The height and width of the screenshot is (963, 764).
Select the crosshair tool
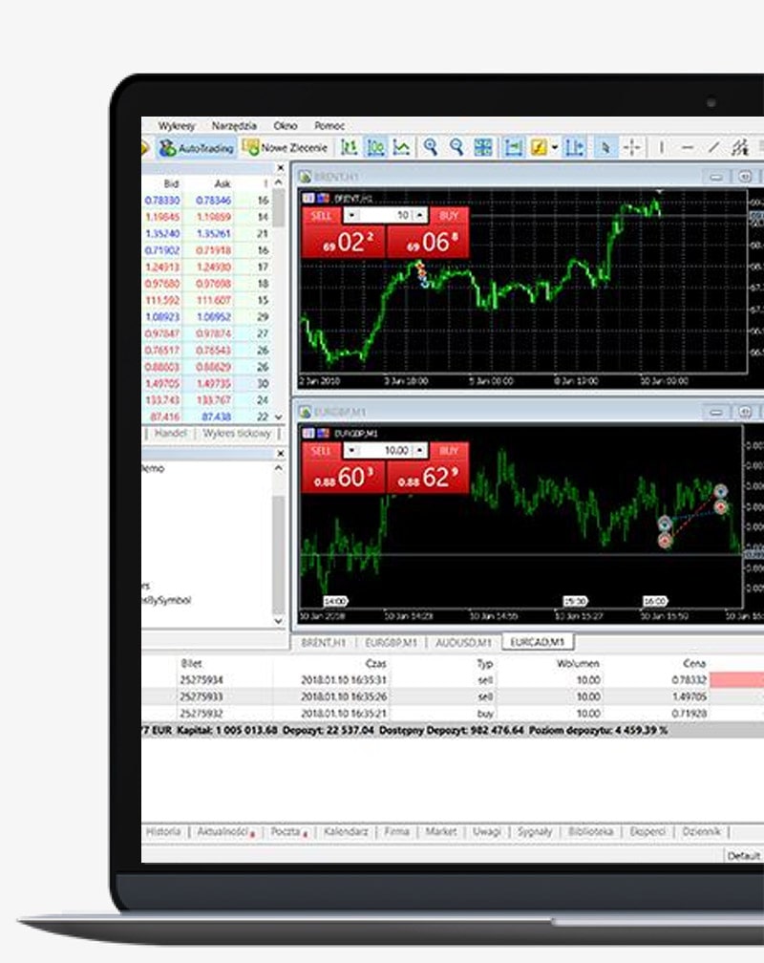[631, 147]
